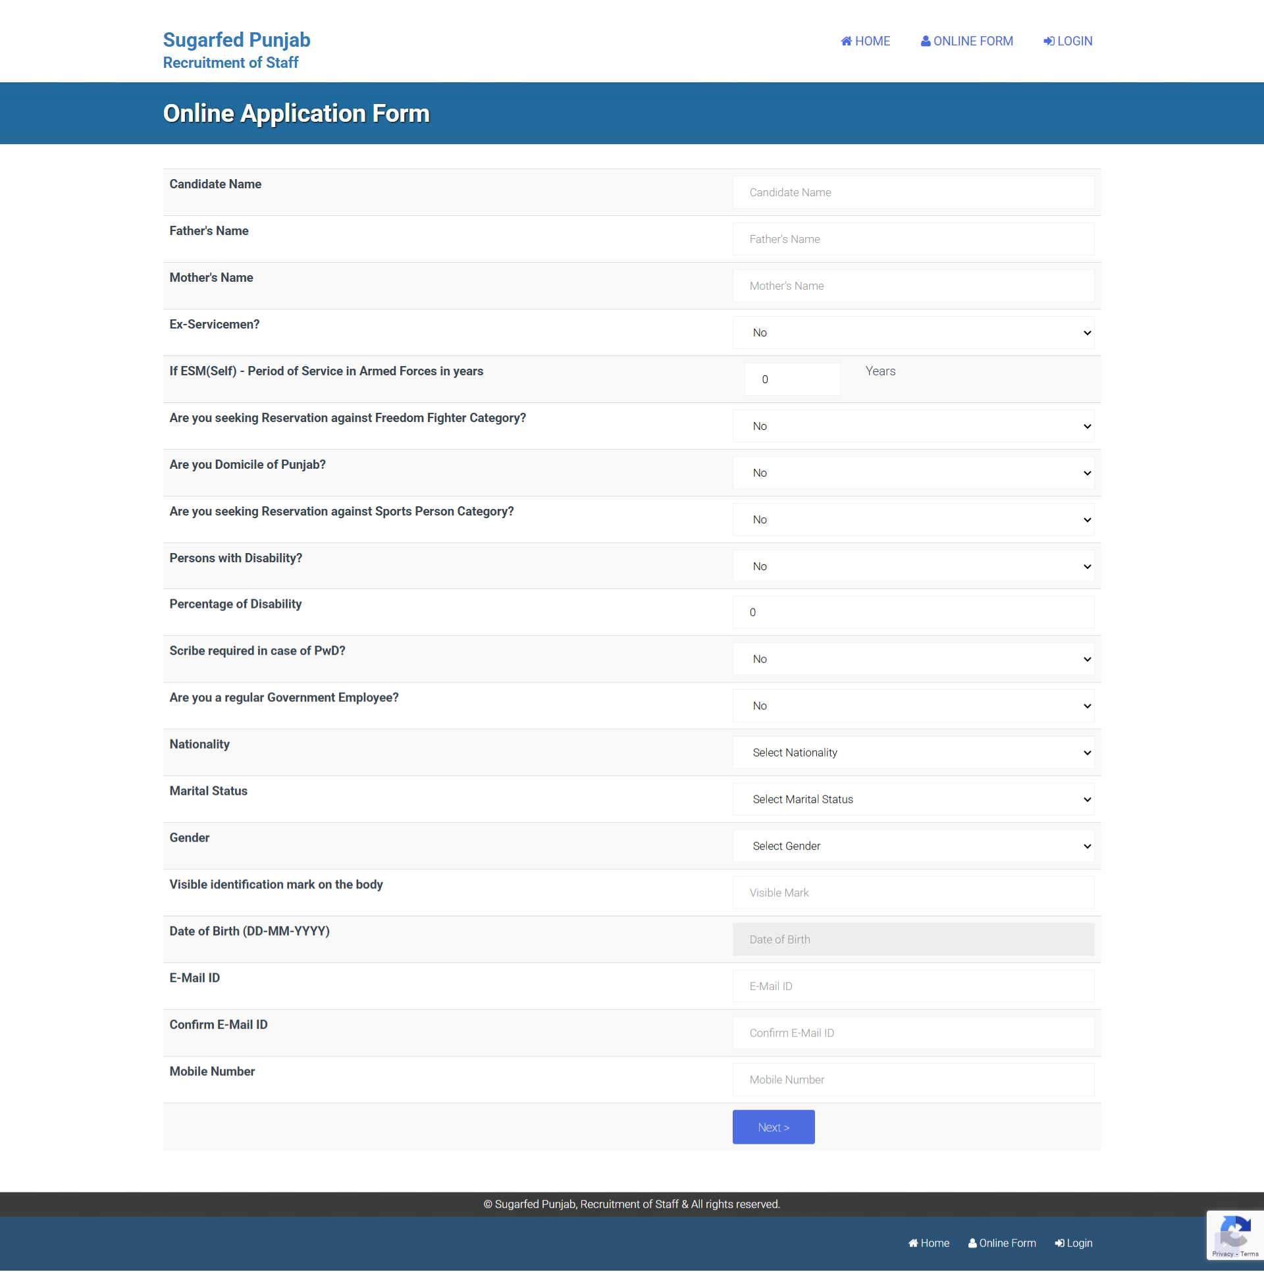Screen dimensions: 1264x1272
Task: Click the footer Login arrow icon
Action: (x=1059, y=1243)
